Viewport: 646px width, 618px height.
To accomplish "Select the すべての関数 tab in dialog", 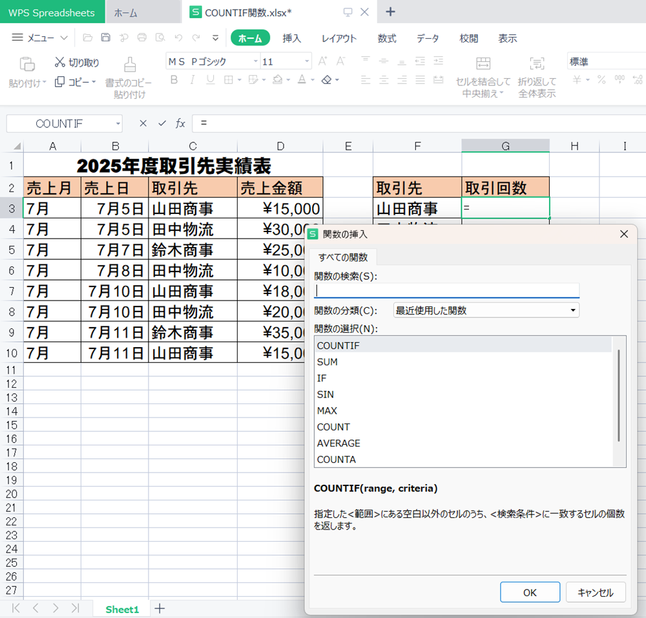I will pos(343,257).
